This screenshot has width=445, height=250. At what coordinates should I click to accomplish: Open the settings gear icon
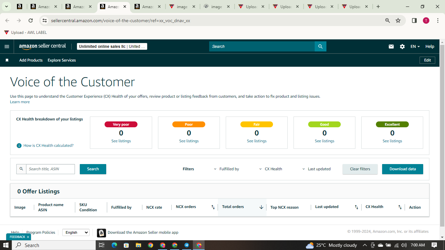click(402, 47)
